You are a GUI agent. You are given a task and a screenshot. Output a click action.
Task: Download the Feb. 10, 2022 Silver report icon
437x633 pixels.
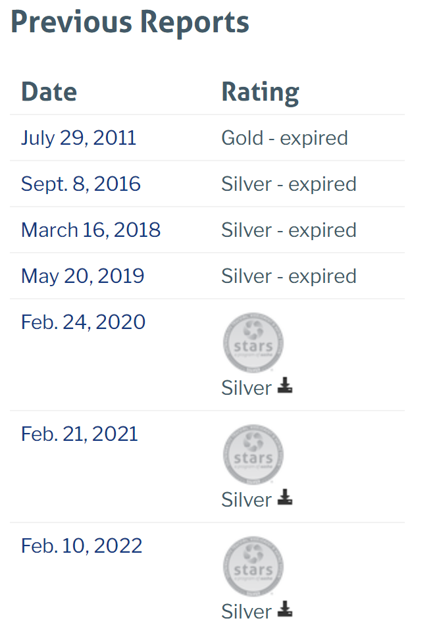tap(284, 610)
